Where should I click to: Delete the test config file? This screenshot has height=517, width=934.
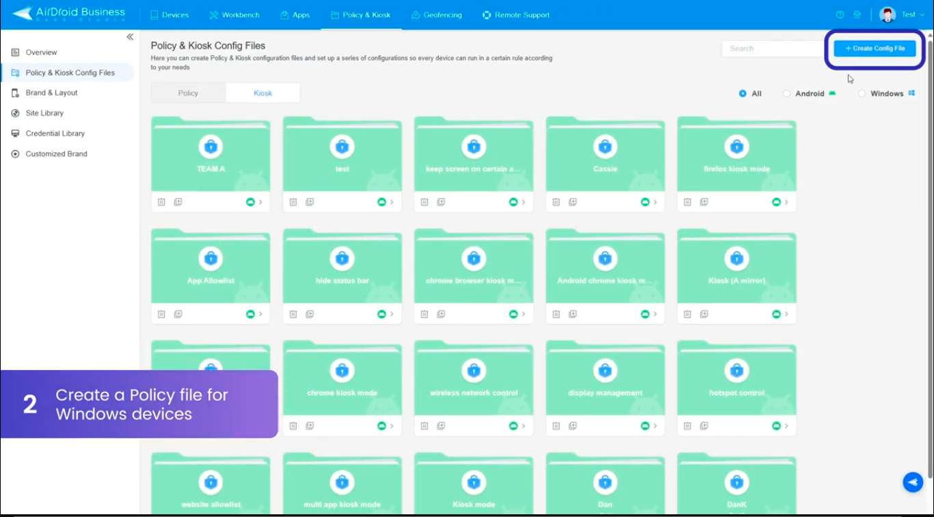coord(293,202)
